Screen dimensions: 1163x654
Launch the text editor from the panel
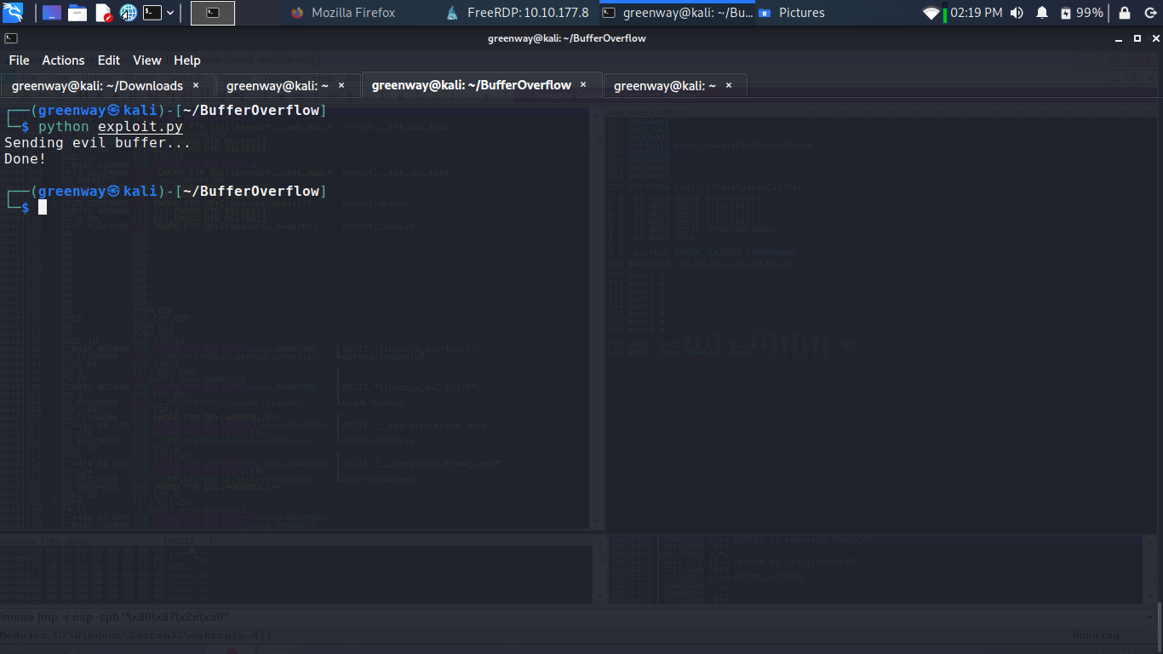tap(103, 13)
